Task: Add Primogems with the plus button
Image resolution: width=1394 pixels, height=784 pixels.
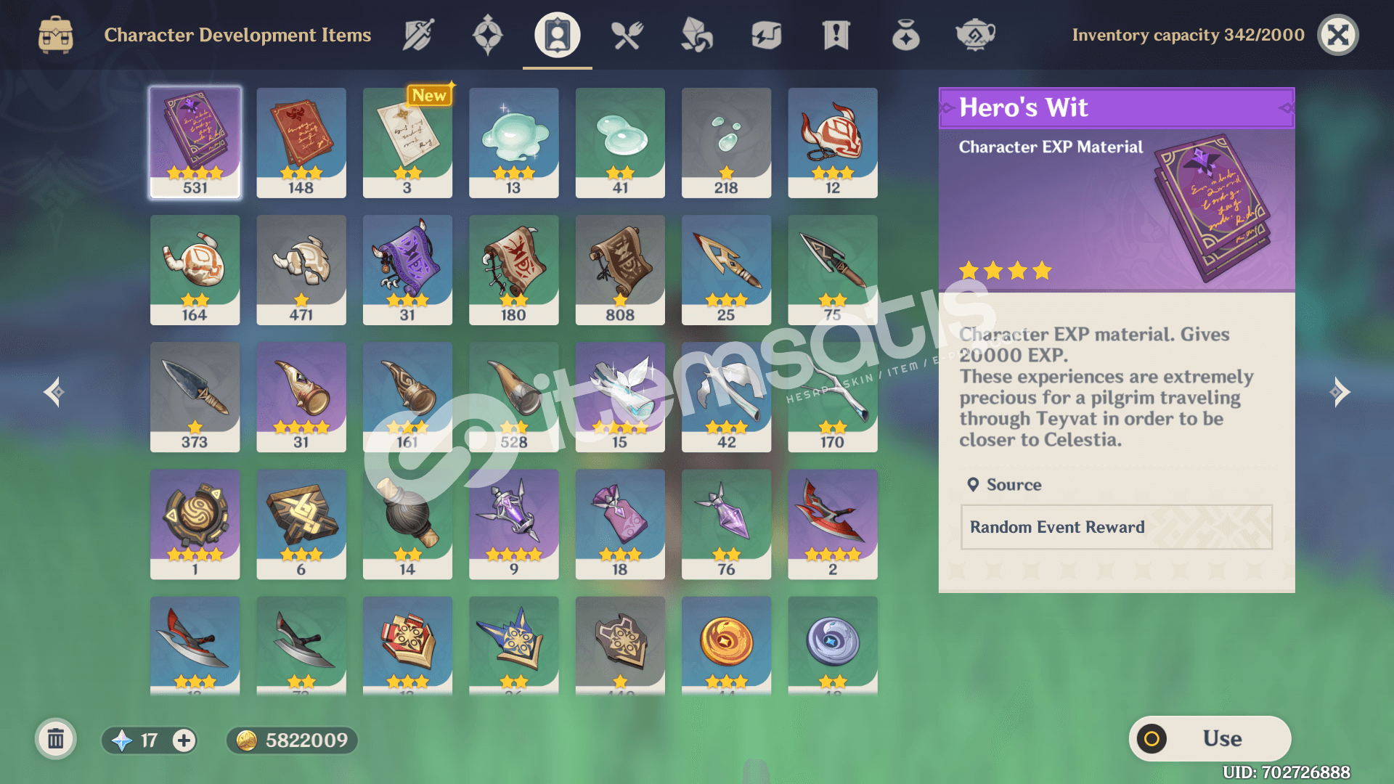Action: (x=184, y=740)
